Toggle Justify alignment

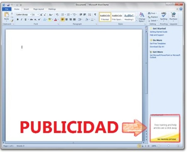(74, 20)
